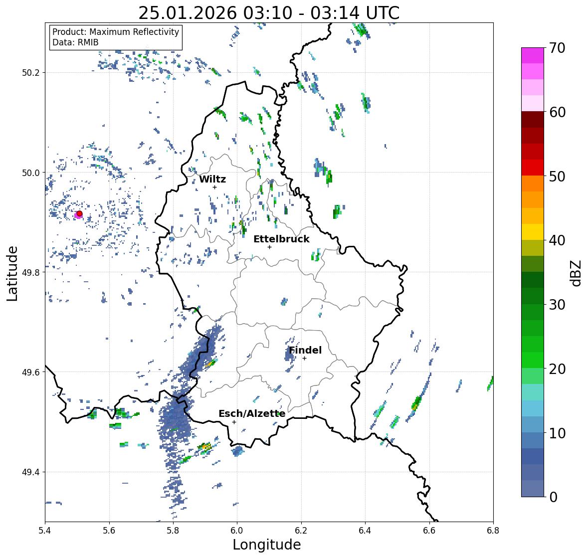Click the 'Data: RMIB' text
Viewport: 588px width, 557px height.
(75, 42)
